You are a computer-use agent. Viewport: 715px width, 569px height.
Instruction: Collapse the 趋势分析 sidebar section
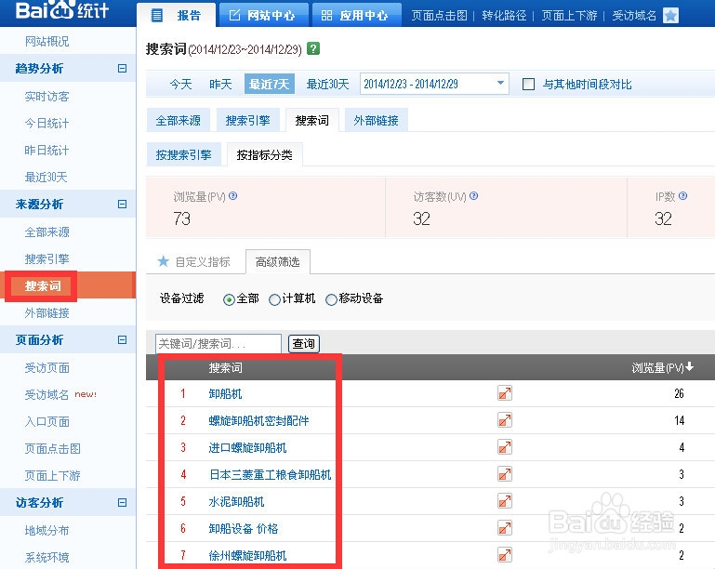click(122, 69)
